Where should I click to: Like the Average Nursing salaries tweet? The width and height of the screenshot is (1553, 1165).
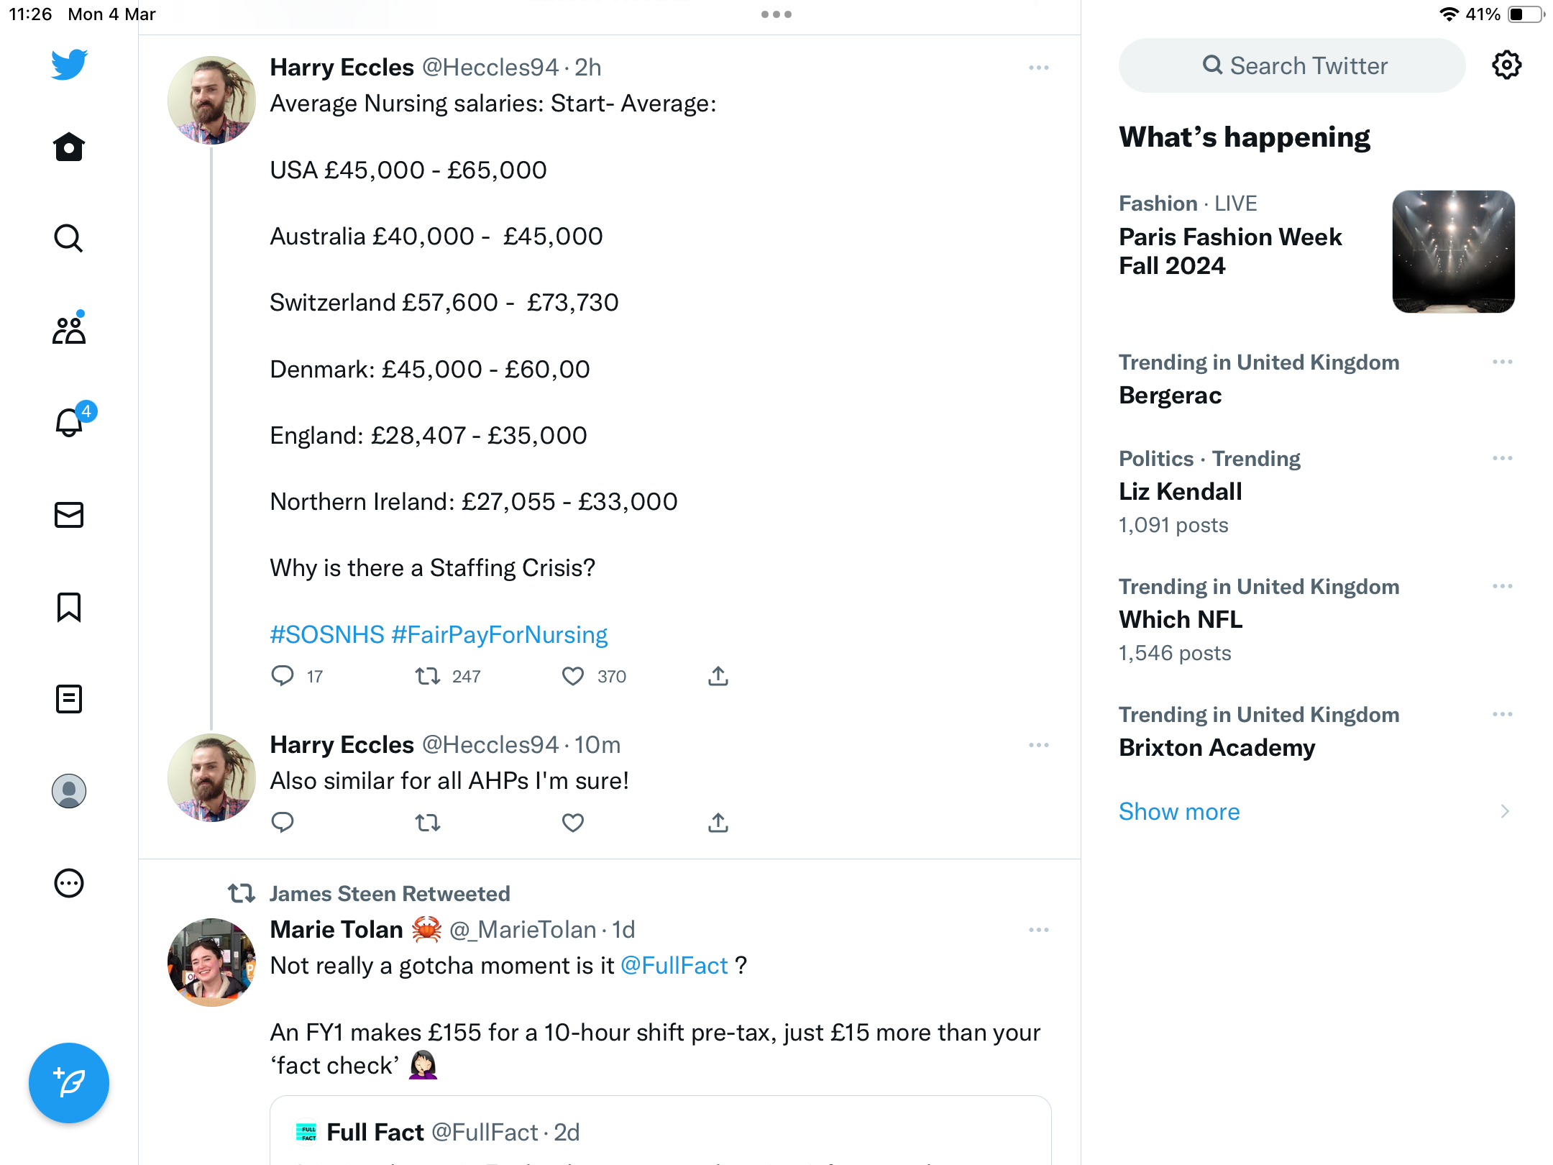tap(573, 676)
